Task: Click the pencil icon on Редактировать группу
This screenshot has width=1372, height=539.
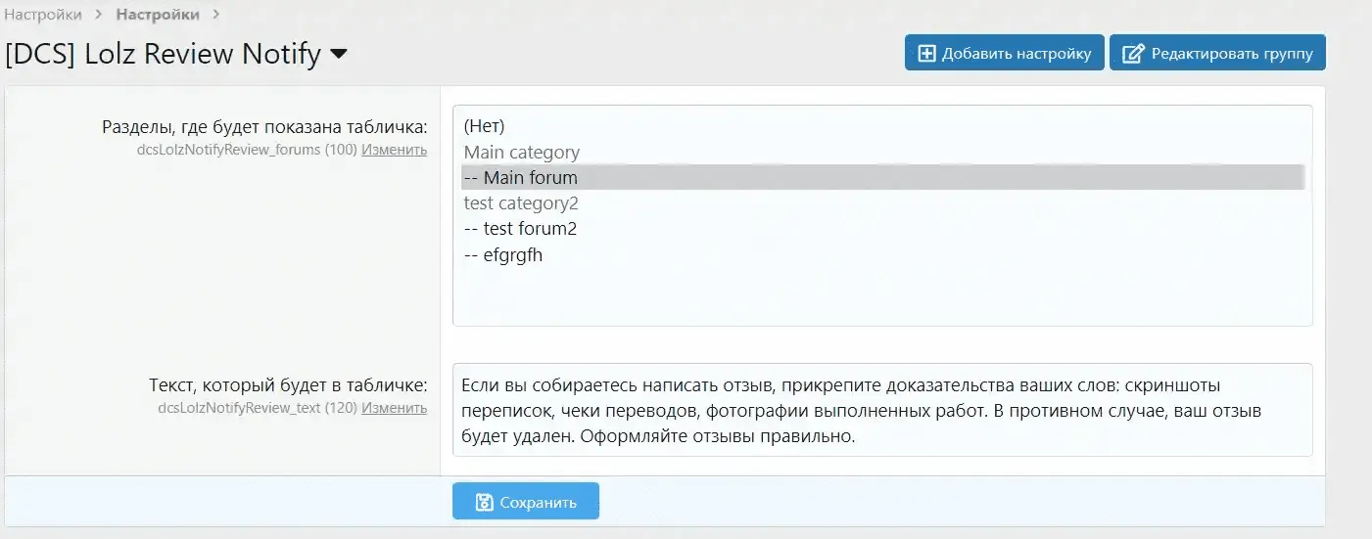Action: coord(1133,54)
